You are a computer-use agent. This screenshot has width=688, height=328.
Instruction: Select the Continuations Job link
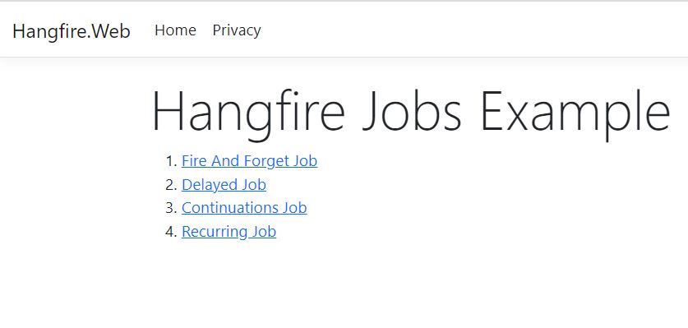[244, 208]
